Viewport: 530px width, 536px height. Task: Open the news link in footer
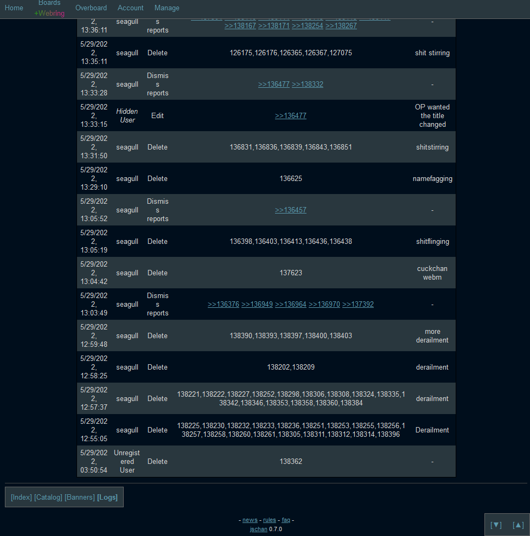(250, 520)
